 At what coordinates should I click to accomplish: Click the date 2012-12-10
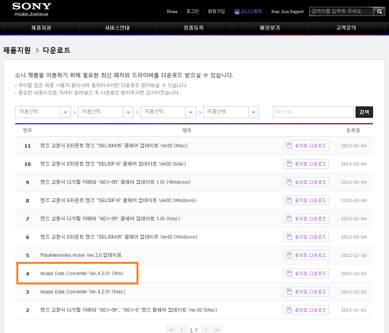pos(354,255)
